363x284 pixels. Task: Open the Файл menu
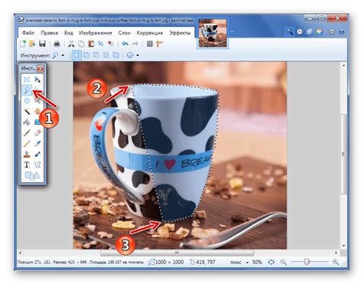(x=28, y=33)
